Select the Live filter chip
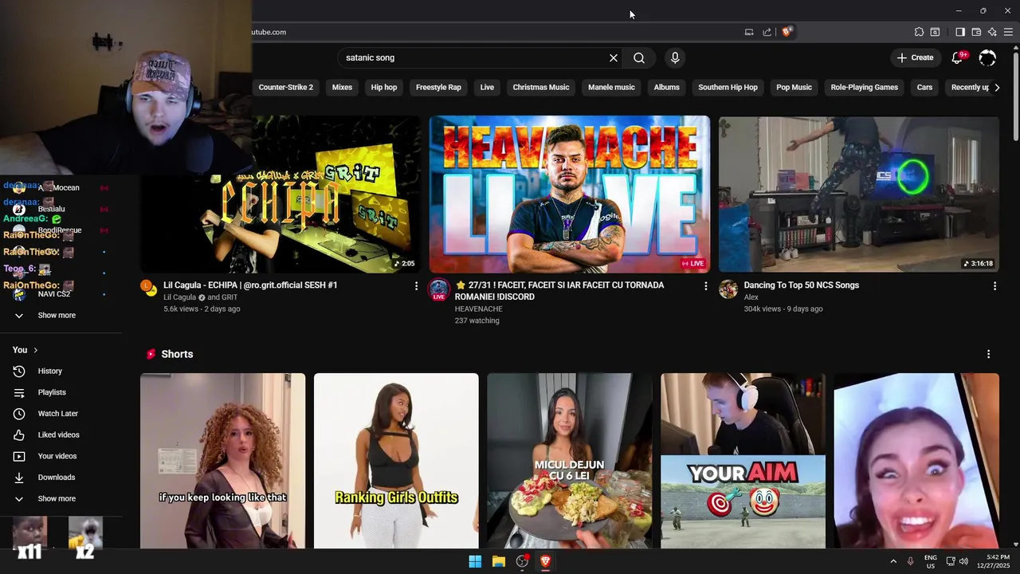This screenshot has height=574, width=1020. click(487, 88)
